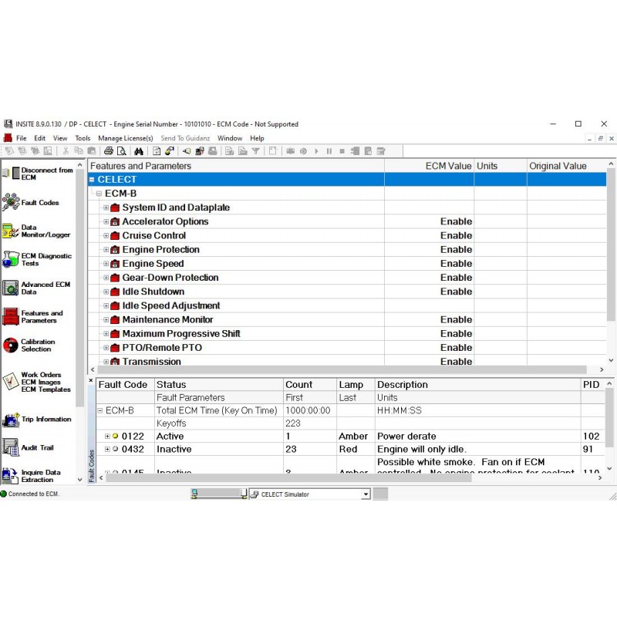
Task: Select the Active fault code 0122 row
Action: pos(193,437)
